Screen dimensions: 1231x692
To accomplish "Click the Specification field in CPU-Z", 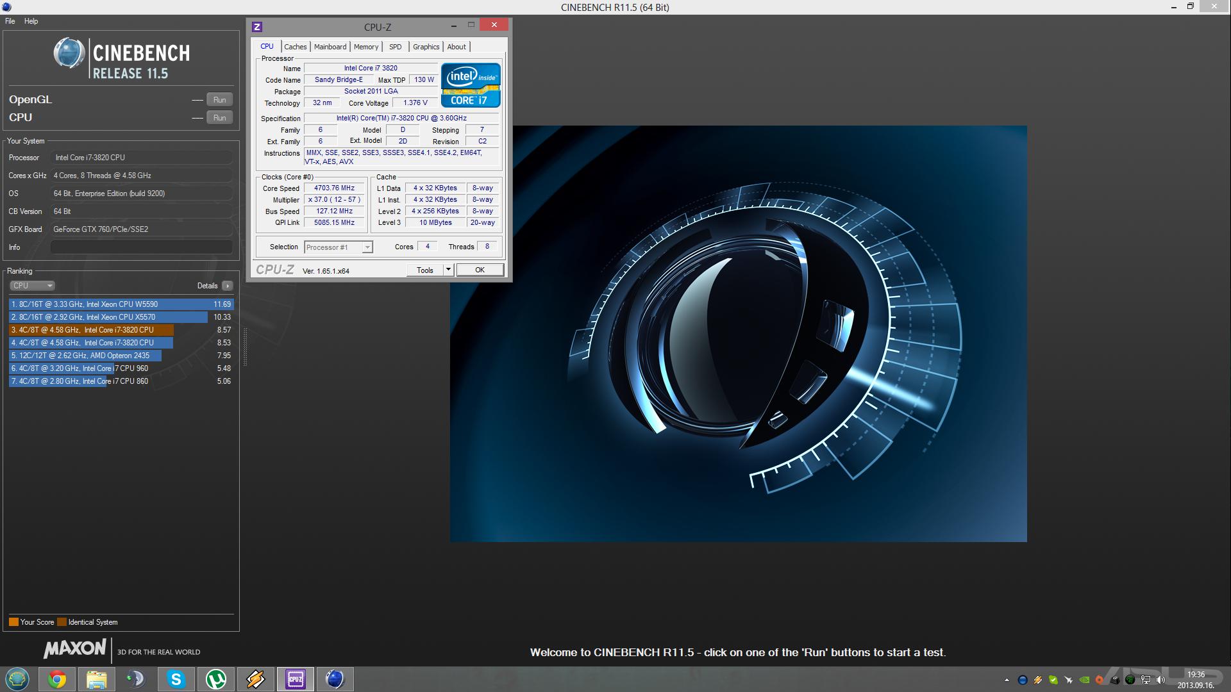I will [401, 118].
